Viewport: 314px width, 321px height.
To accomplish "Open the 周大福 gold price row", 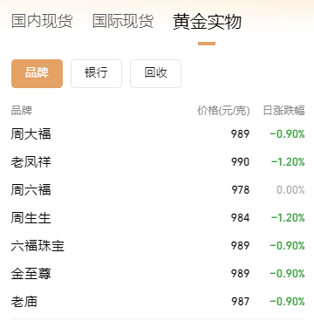I will [158, 134].
